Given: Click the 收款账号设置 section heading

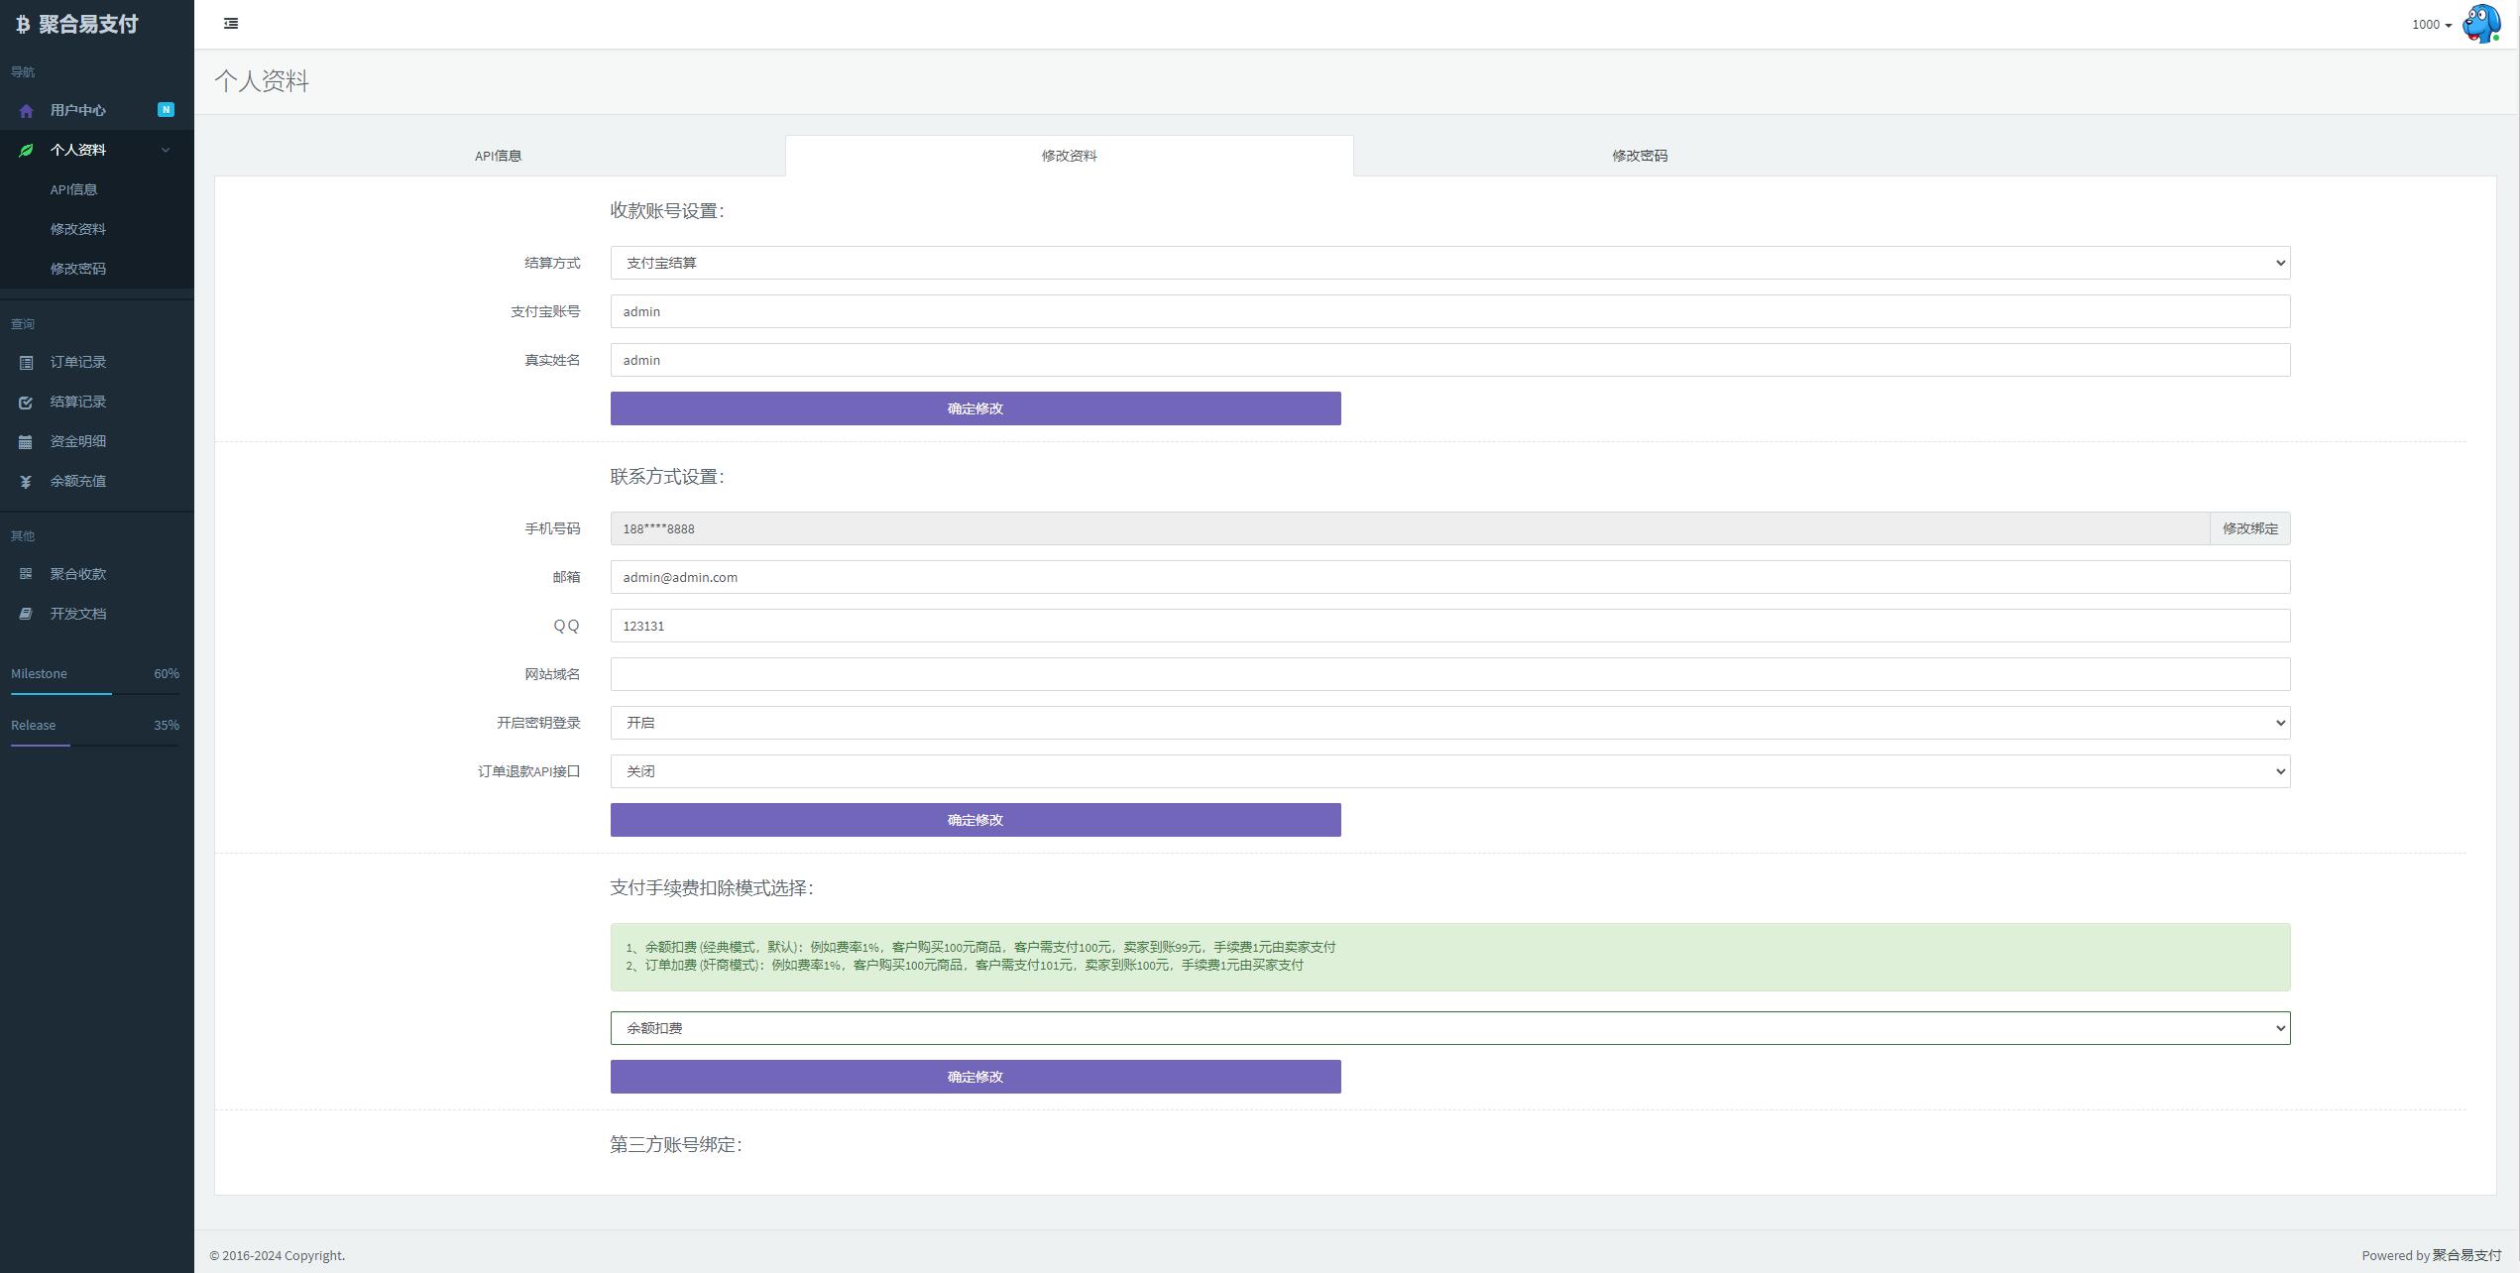Looking at the screenshot, I should coord(667,211).
